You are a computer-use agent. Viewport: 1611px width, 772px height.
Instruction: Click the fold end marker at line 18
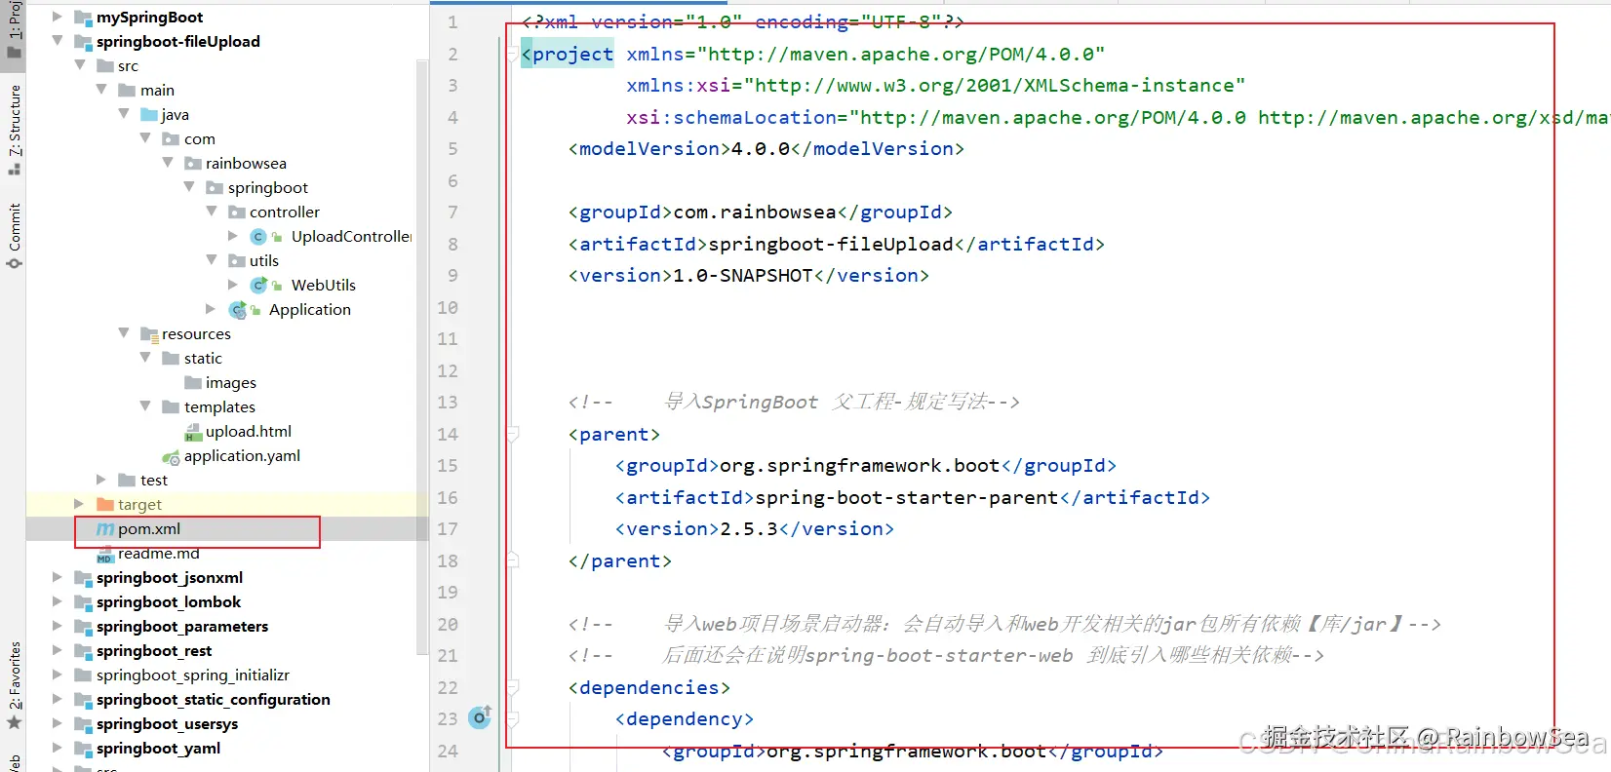[x=512, y=560]
